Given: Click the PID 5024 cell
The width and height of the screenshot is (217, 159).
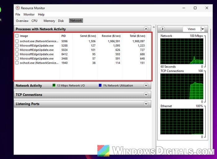Looking at the screenshot, I should coord(64,50).
